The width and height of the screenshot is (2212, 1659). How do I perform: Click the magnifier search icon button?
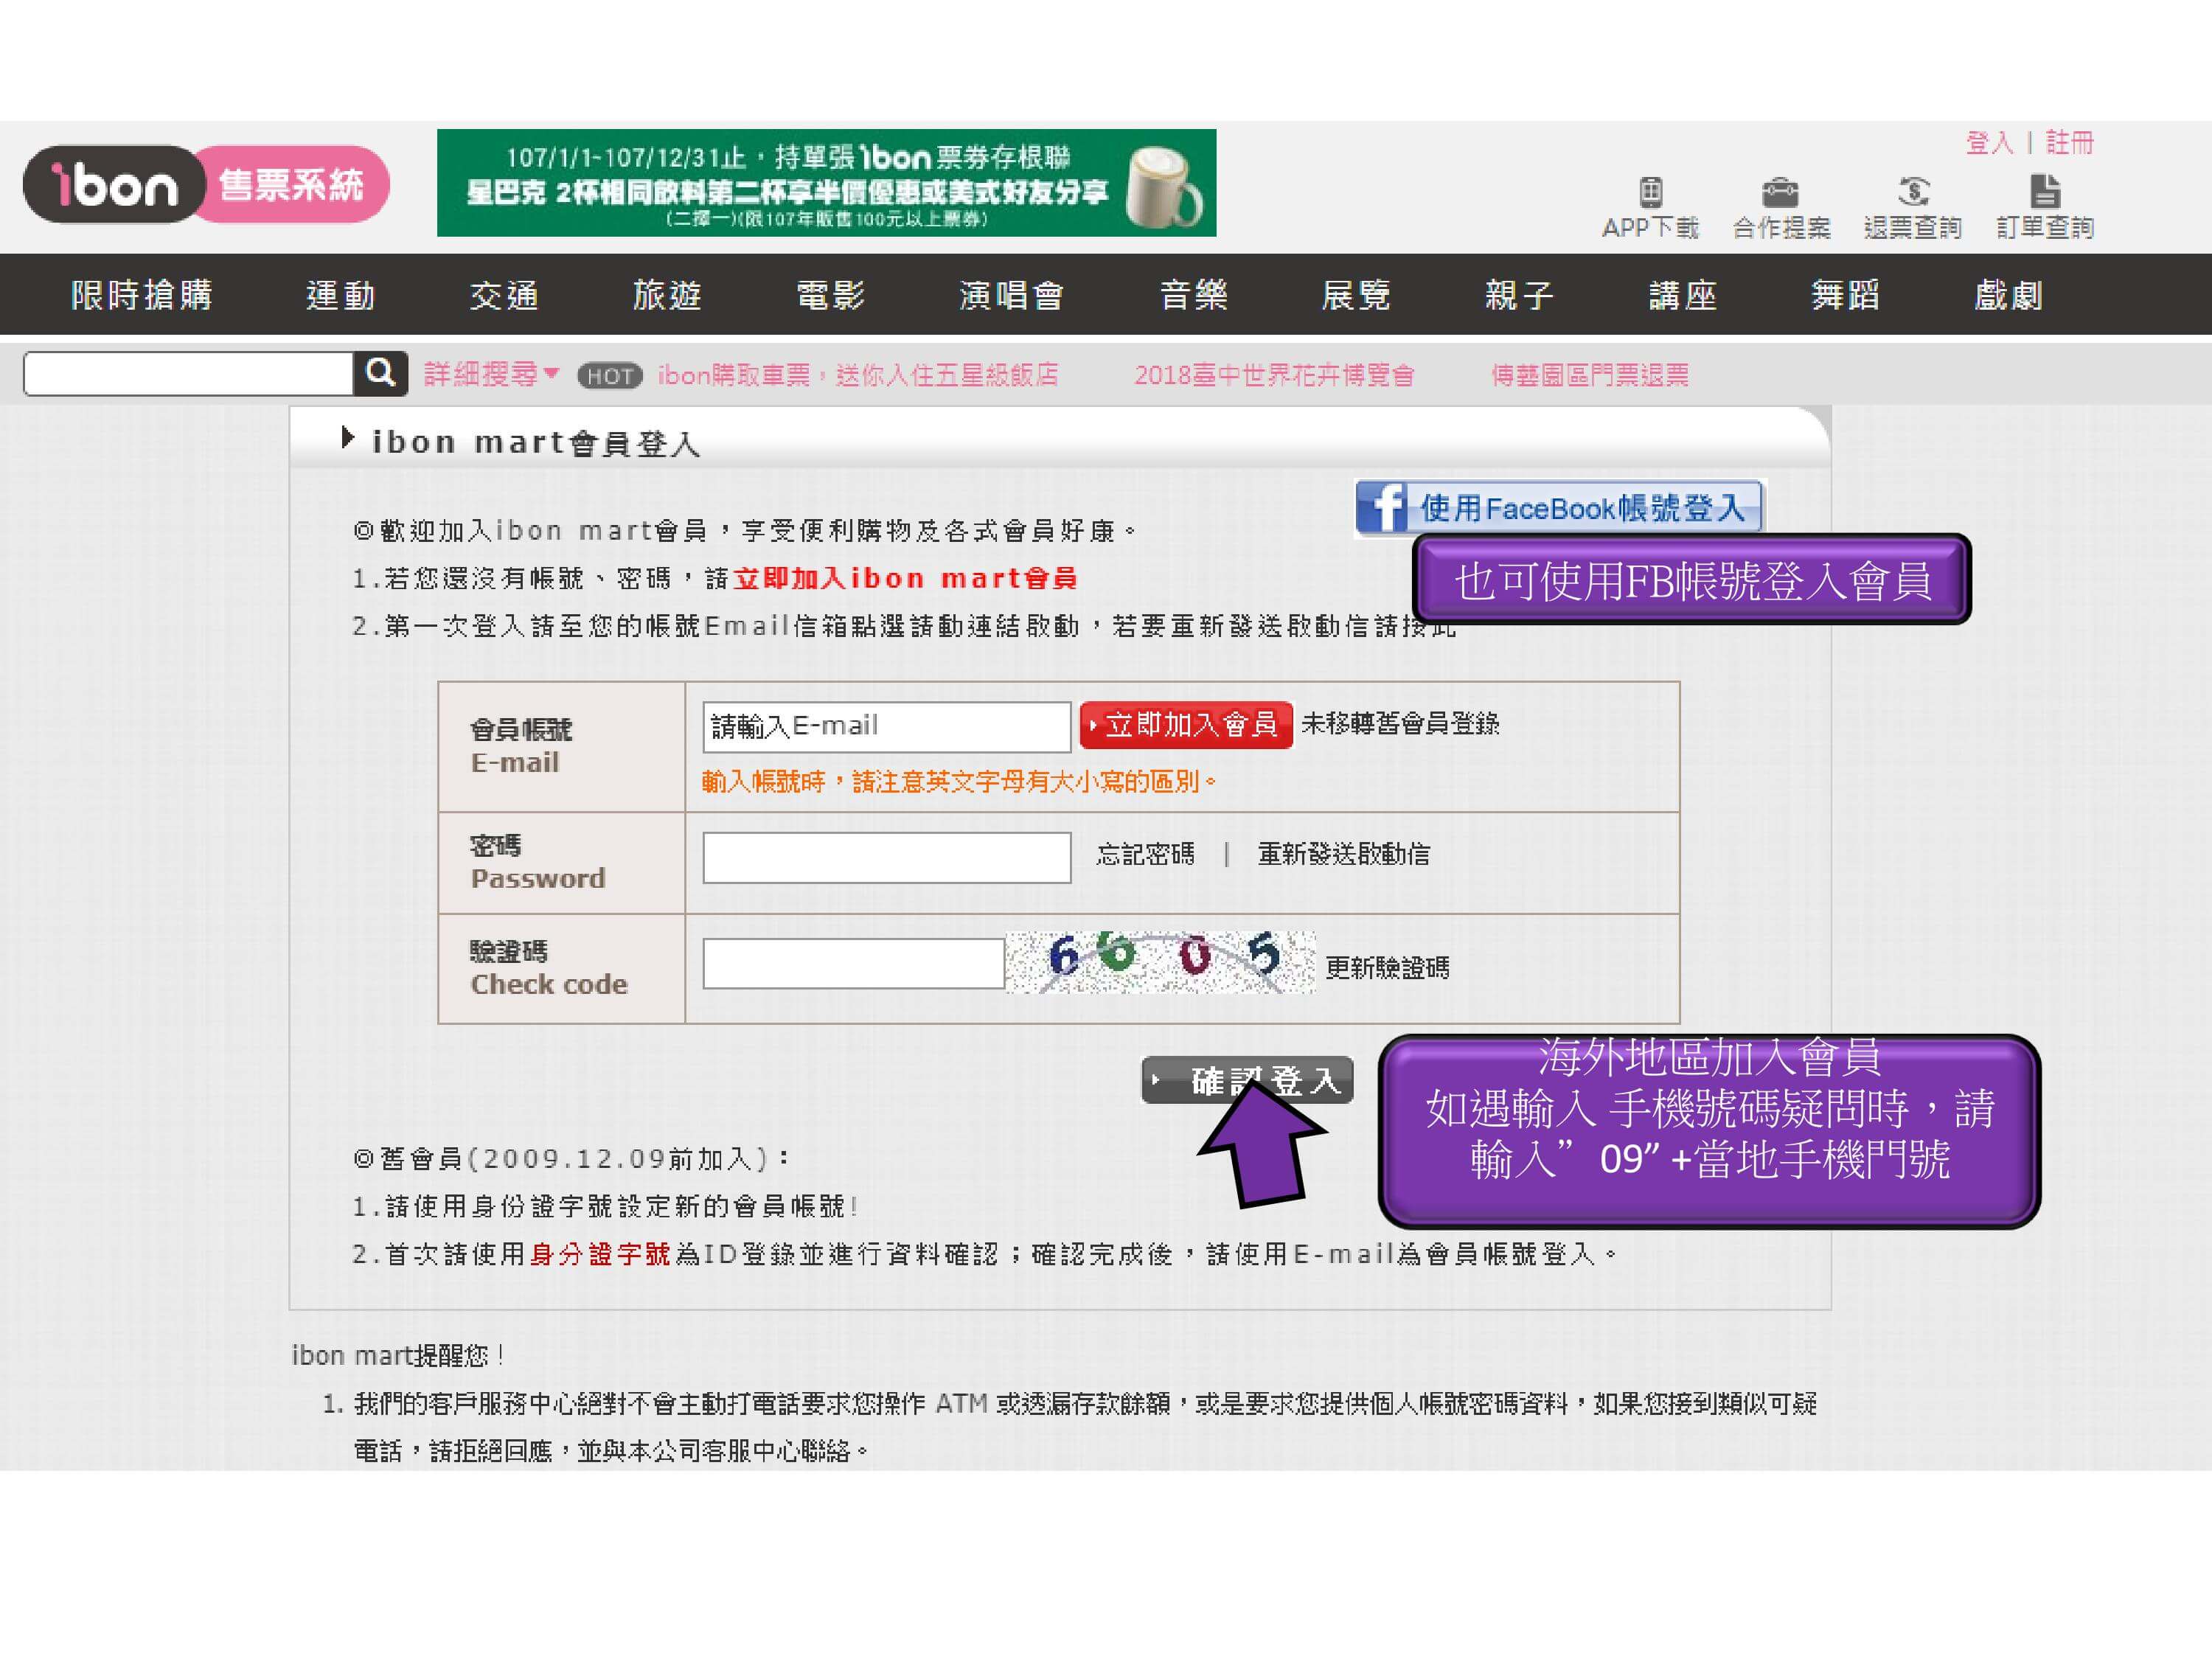tap(380, 373)
